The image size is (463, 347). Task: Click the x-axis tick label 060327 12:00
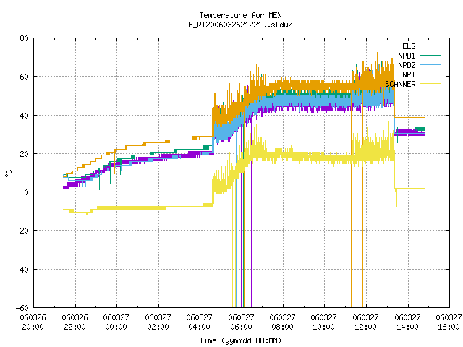(366, 322)
